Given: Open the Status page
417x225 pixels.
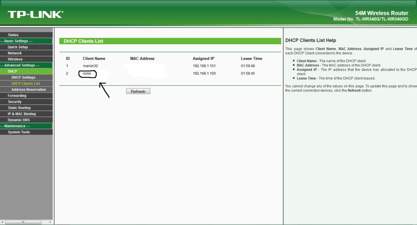Looking at the screenshot, I should pos(13,35).
